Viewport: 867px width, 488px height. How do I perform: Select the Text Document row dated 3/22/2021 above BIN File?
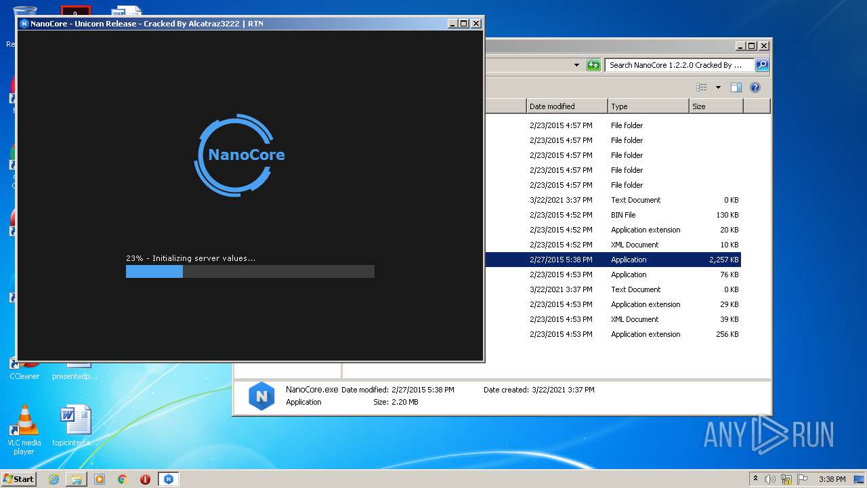[x=613, y=200]
